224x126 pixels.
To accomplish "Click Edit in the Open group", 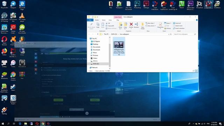I will (167, 26).
